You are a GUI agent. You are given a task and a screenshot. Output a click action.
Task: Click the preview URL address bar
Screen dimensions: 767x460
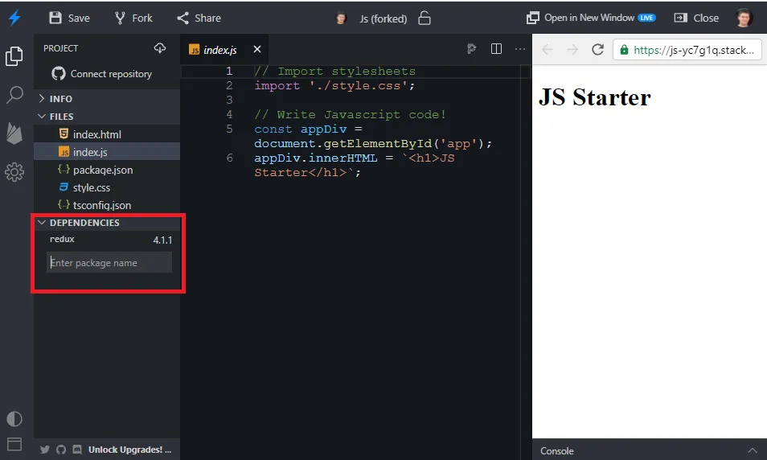687,50
